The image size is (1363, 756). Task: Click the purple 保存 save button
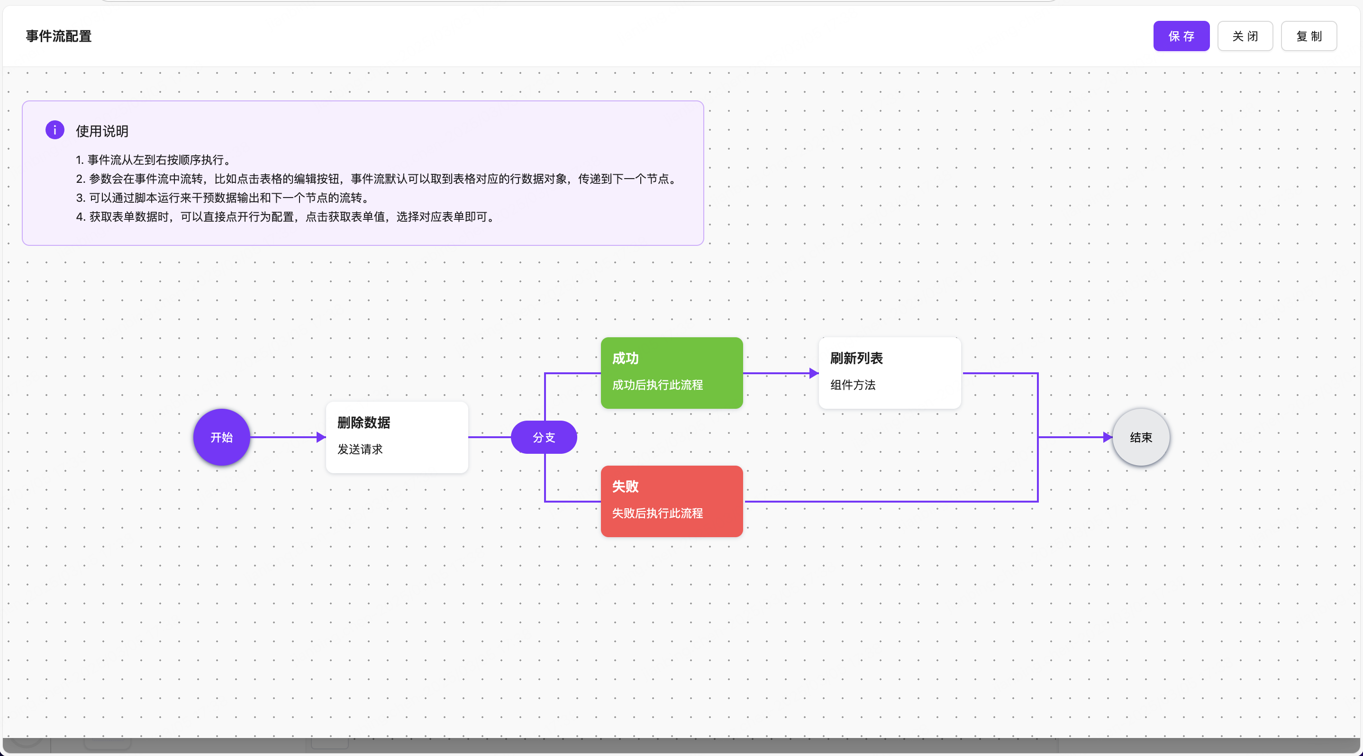(1181, 36)
